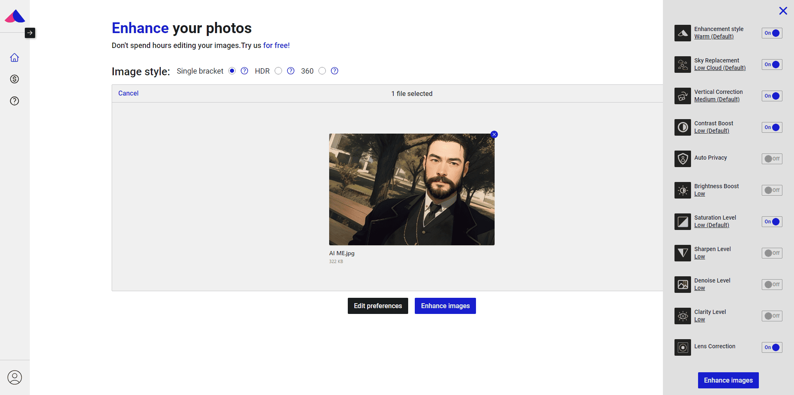Click the 322 KB file size text
The width and height of the screenshot is (794, 395).
point(336,261)
